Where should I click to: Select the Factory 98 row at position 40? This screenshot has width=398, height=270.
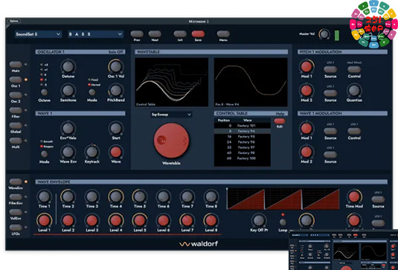243,153
